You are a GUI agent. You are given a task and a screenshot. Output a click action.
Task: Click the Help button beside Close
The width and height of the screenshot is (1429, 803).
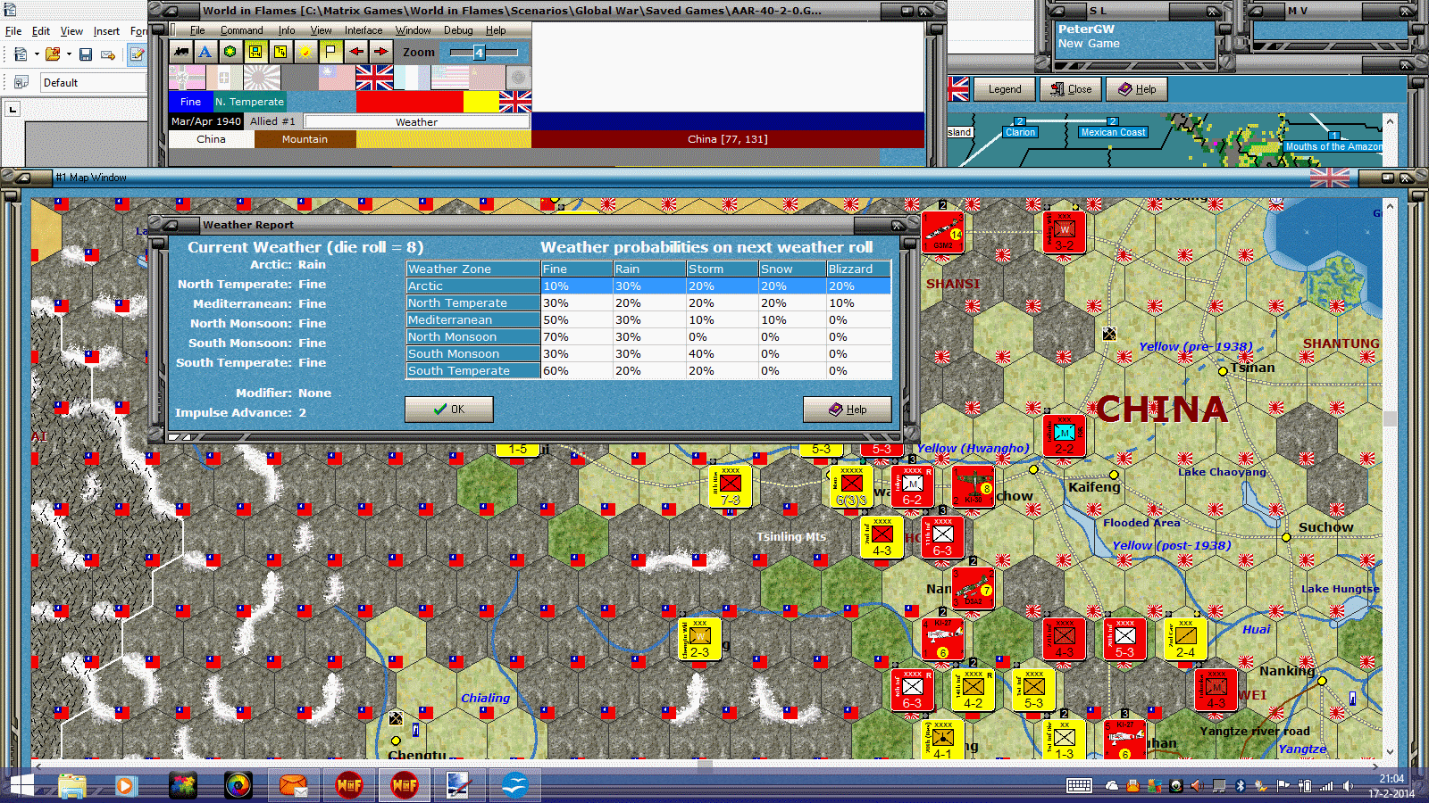tap(1137, 89)
